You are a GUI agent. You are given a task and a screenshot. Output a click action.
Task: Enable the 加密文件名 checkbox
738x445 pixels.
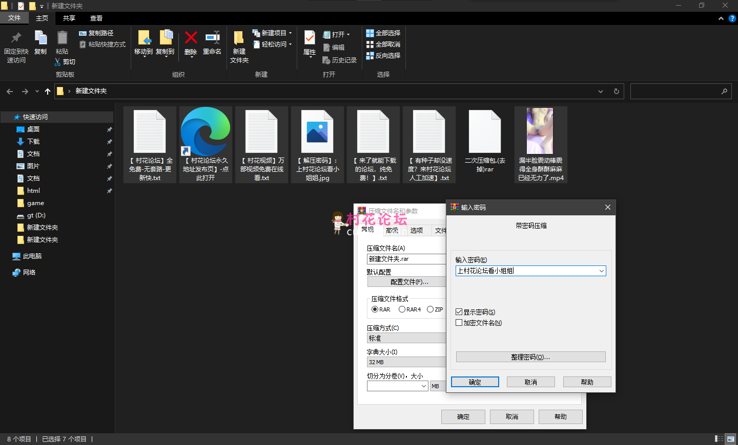click(x=459, y=323)
